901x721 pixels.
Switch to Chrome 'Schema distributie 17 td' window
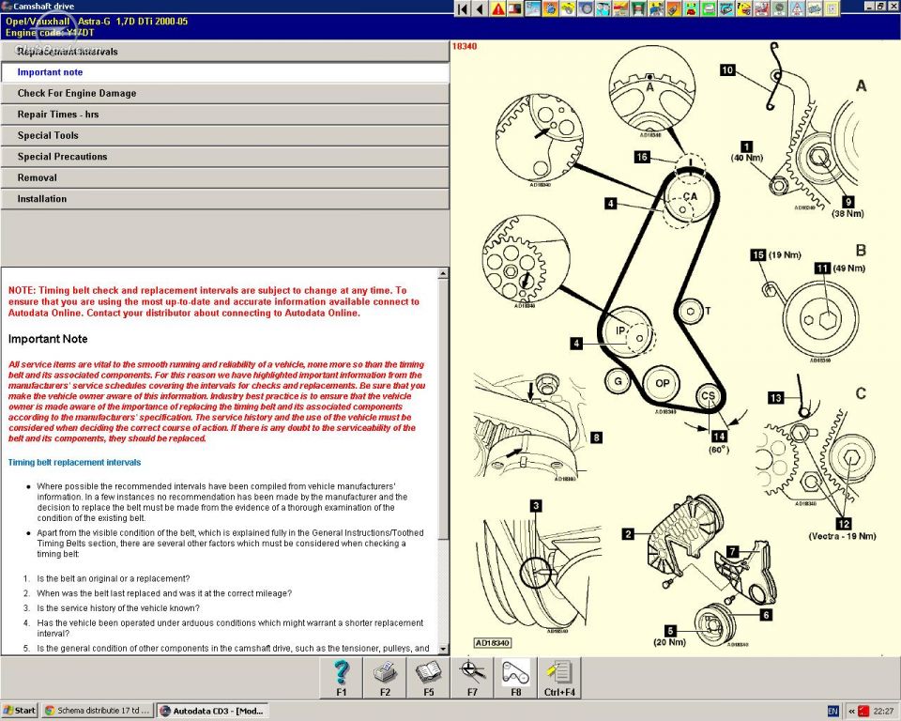(x=97, y=711)
